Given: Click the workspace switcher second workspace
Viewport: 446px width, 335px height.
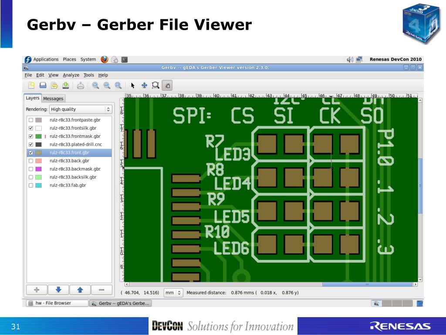Looking at the screenshot, I should pos(386,304).
